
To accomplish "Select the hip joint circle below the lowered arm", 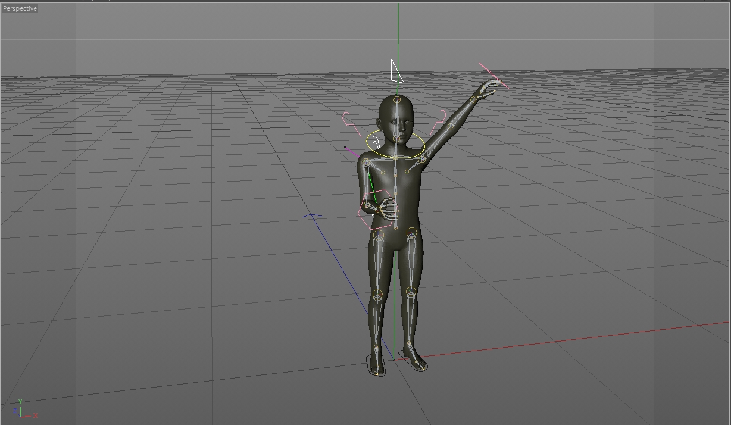I will [379, 236].
